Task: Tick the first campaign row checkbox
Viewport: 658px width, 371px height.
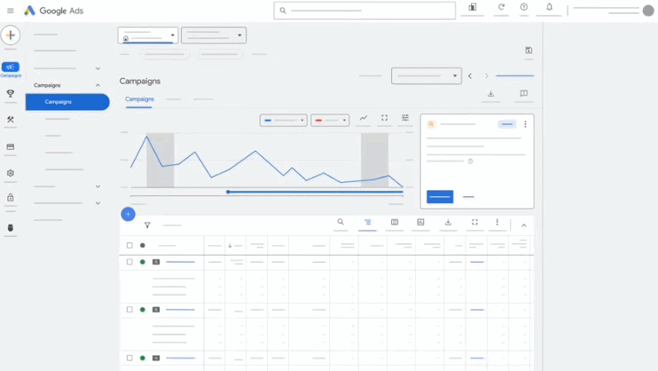Action: coord(129,262)
